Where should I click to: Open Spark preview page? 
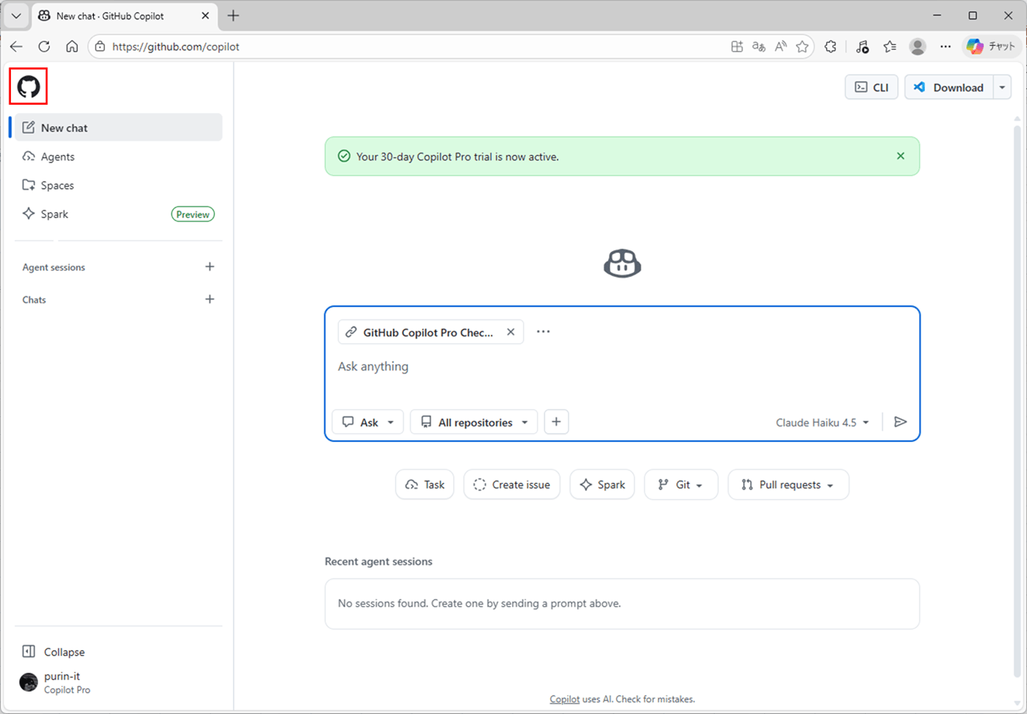[x=53, y=213]
